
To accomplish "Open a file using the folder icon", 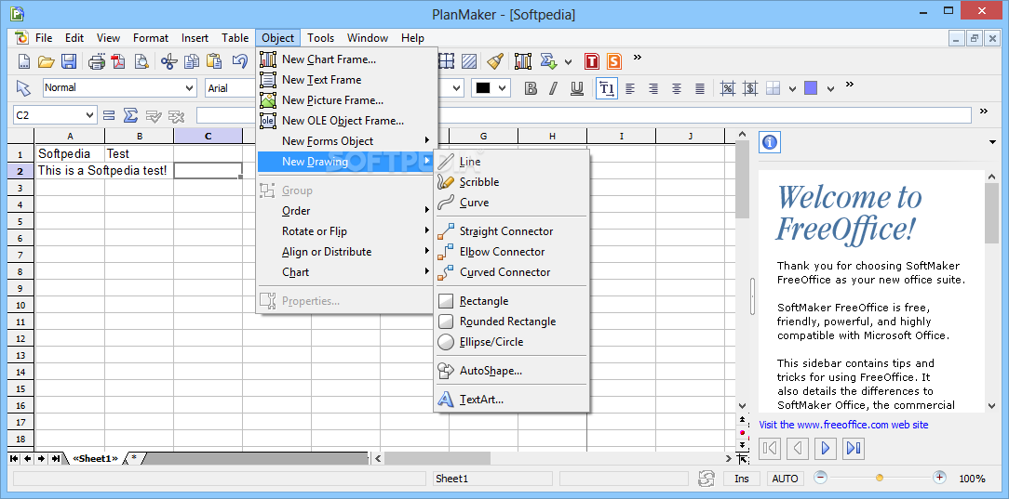I will (x=46, y=61).
